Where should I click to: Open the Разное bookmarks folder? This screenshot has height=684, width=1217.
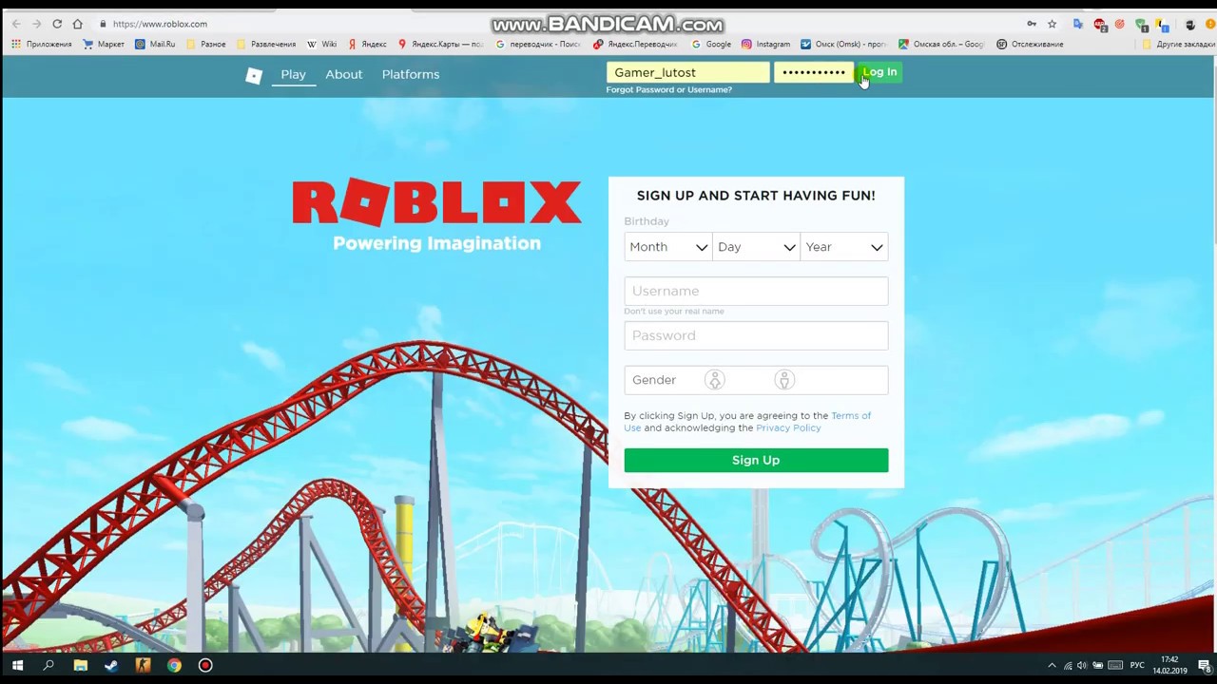(205, 44)
